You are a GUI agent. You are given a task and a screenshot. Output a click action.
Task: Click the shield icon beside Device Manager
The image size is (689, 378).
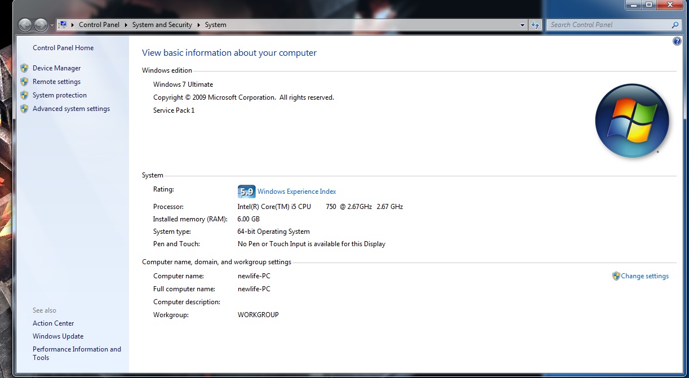(24, 68)
